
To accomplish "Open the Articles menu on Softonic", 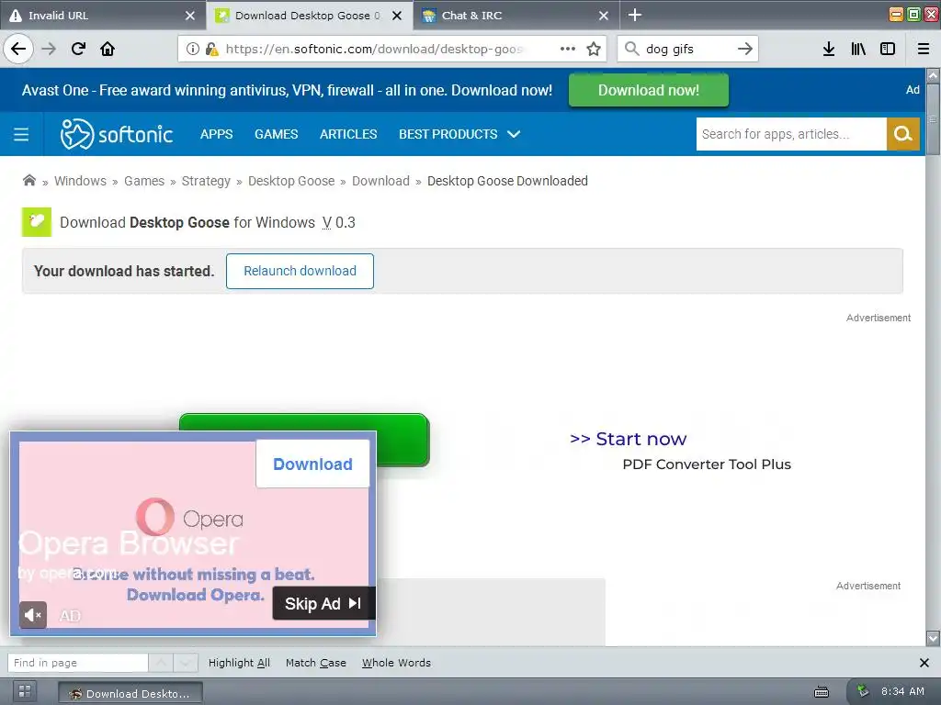I will pyautogui.click(x=348, y=134).
